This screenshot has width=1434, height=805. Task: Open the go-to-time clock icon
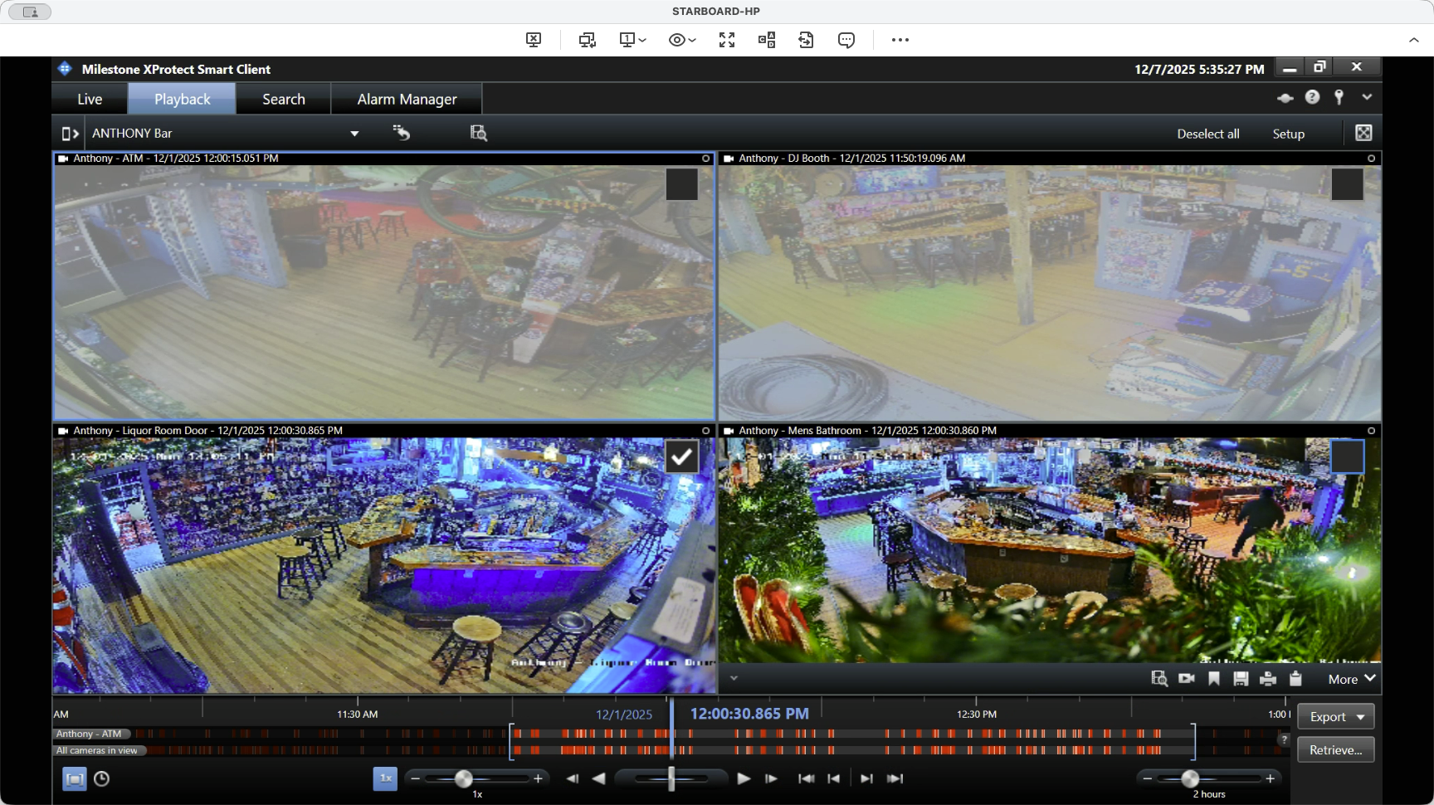point(101,778)
